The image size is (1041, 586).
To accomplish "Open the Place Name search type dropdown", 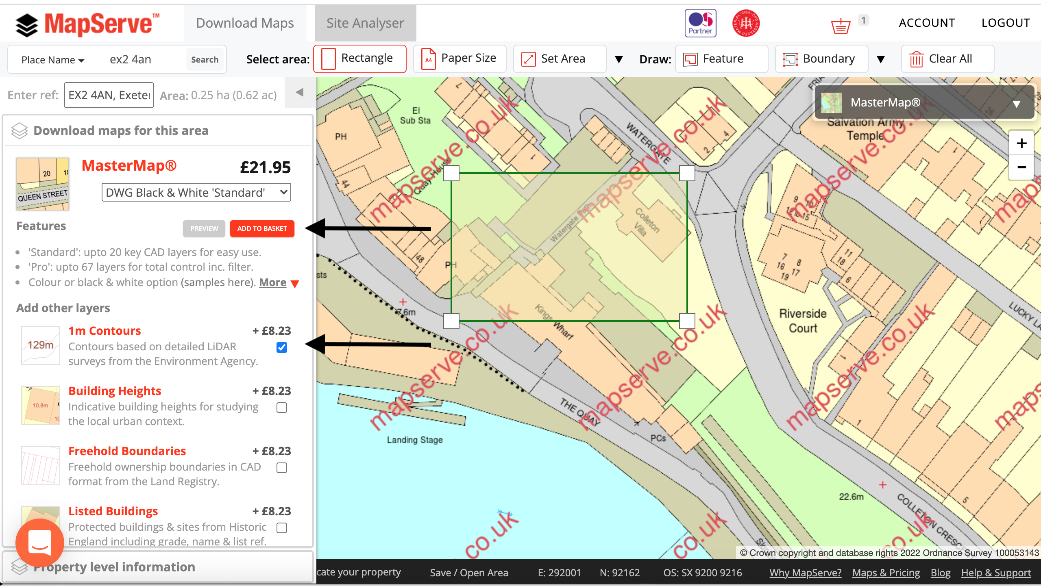I will (x=53, y=60).
